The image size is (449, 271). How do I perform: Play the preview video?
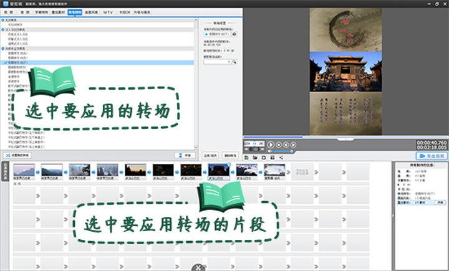point(271,145)
